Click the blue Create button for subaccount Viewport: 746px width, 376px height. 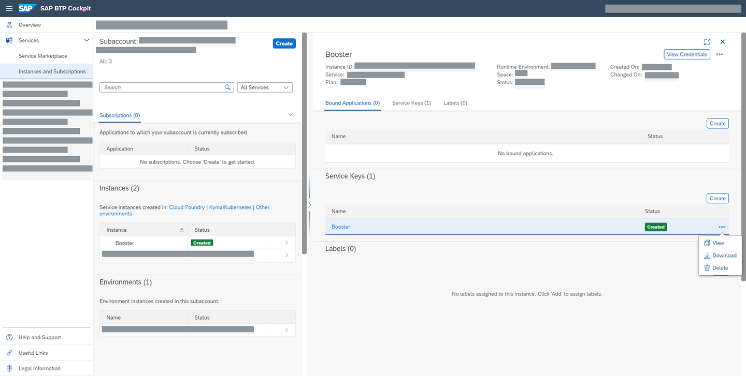pyautogui.click(x=284, y=43)
